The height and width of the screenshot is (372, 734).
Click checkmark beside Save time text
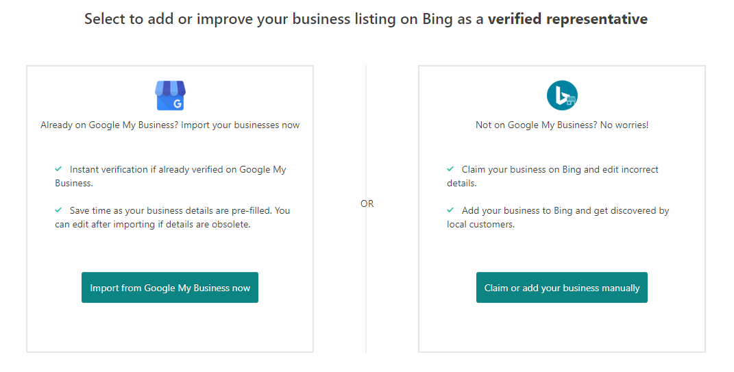point(59,210)
